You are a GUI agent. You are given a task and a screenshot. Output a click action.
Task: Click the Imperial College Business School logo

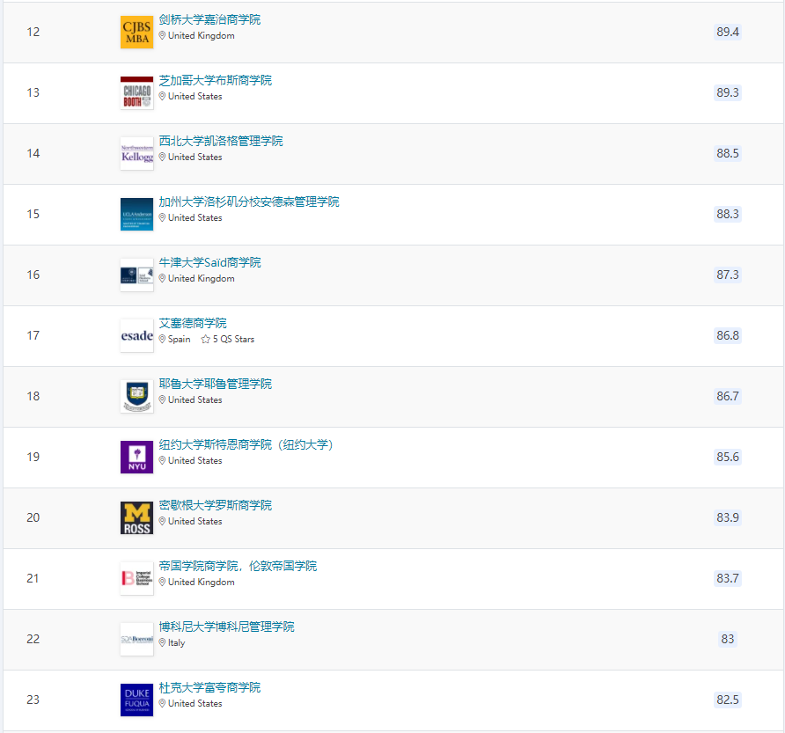(x=136, y=579)
